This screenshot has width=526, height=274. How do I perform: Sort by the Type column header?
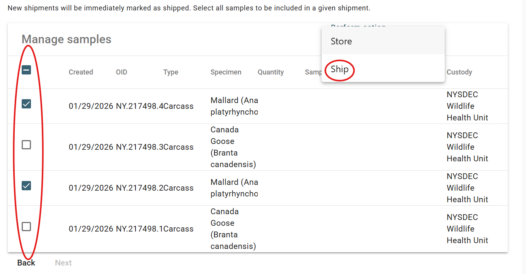click(x=170, y=72)
